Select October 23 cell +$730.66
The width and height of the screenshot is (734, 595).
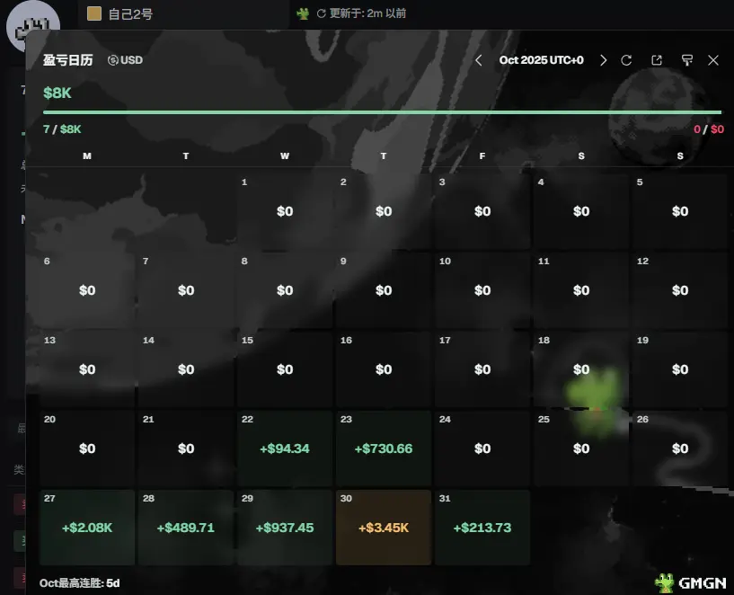click(x=384, y=448)
